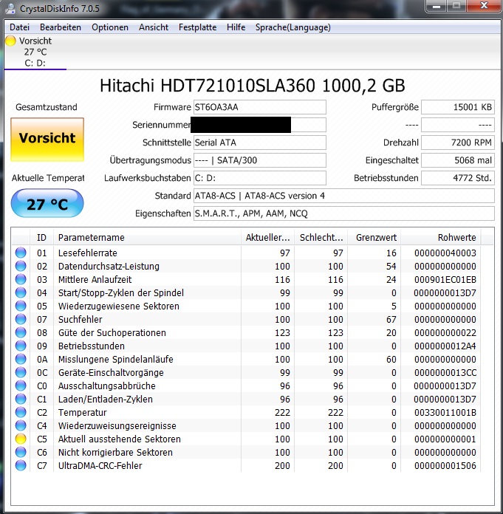Image resolution: width=503 pixels, height=514 pixels.
Task: Click the ID column header
Action: coord(41,237)
